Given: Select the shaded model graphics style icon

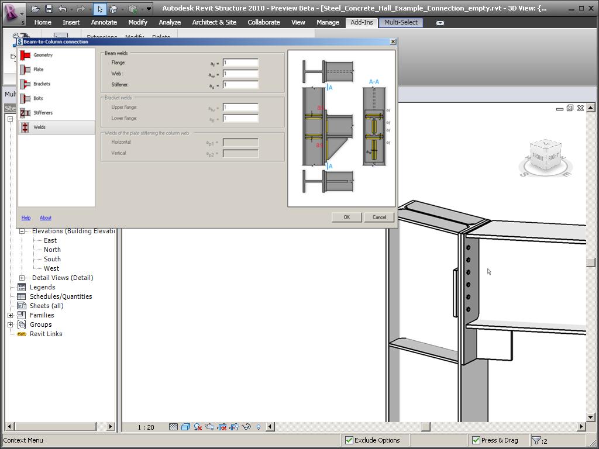Looking at the screenshot, I should tap(185, 426).
